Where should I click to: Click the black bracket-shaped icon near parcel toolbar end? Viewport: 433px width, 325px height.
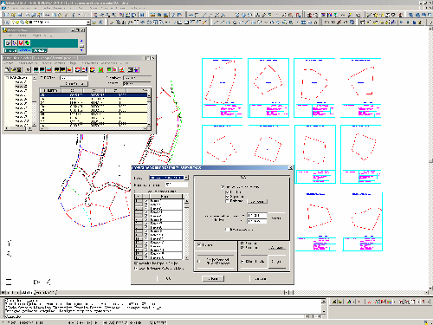pyautogui.click(x=131, y=69)
